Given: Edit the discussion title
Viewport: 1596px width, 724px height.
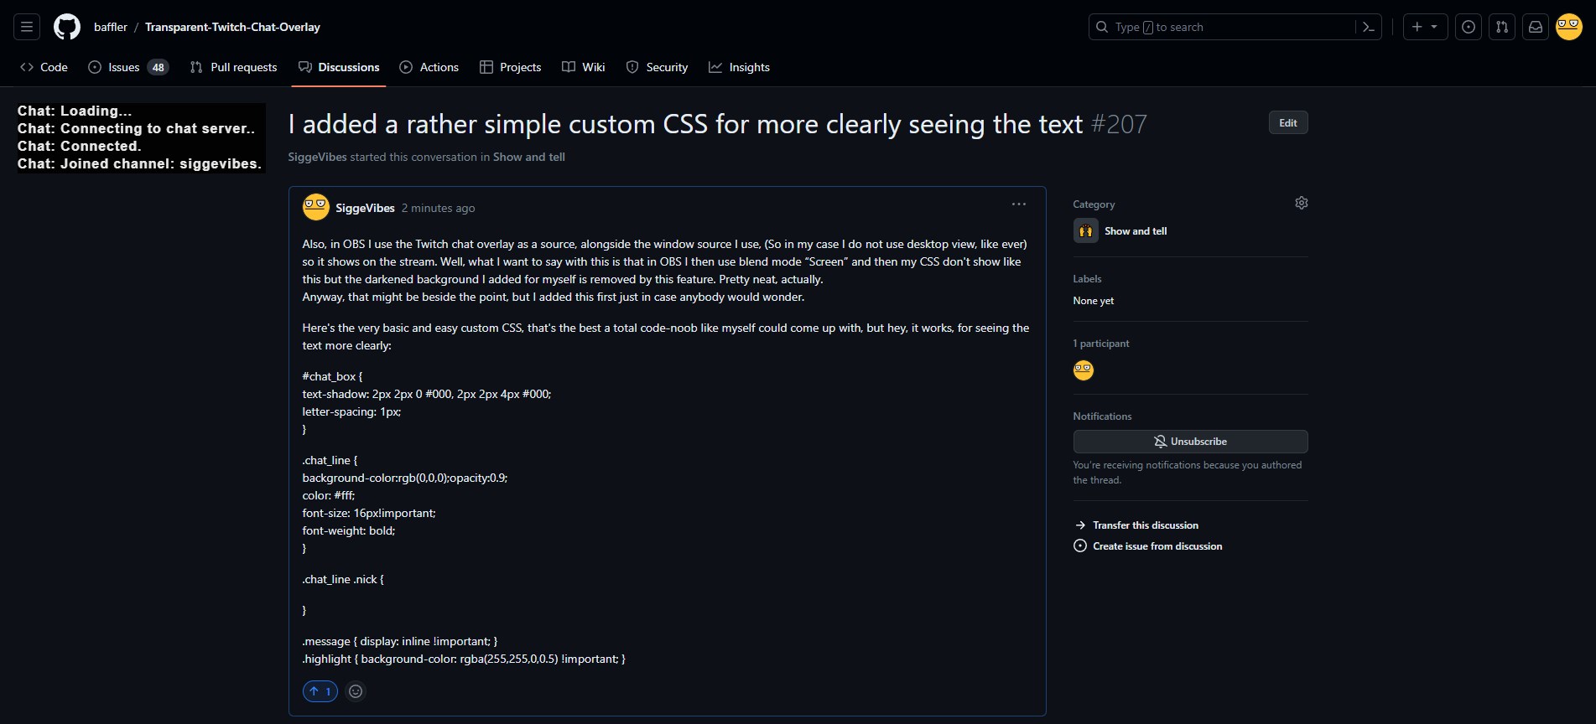Looking at the screenshot, I should (x=1287, y=122).
